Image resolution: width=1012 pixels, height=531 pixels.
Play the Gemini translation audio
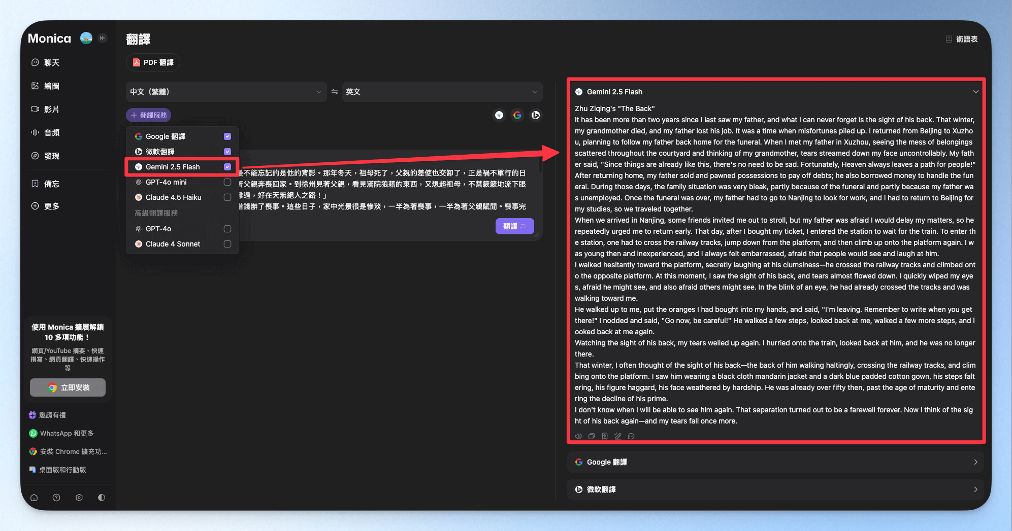click(x=578, y=436)
